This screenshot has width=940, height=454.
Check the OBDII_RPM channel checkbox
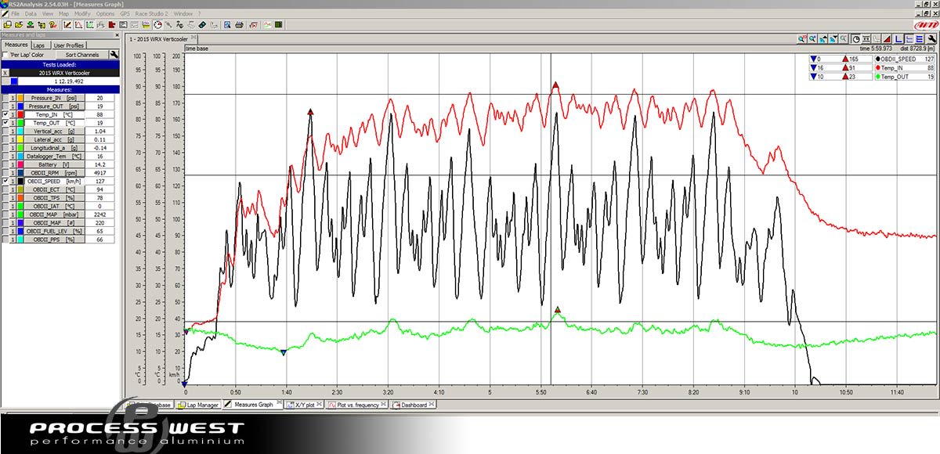[5, 172]
